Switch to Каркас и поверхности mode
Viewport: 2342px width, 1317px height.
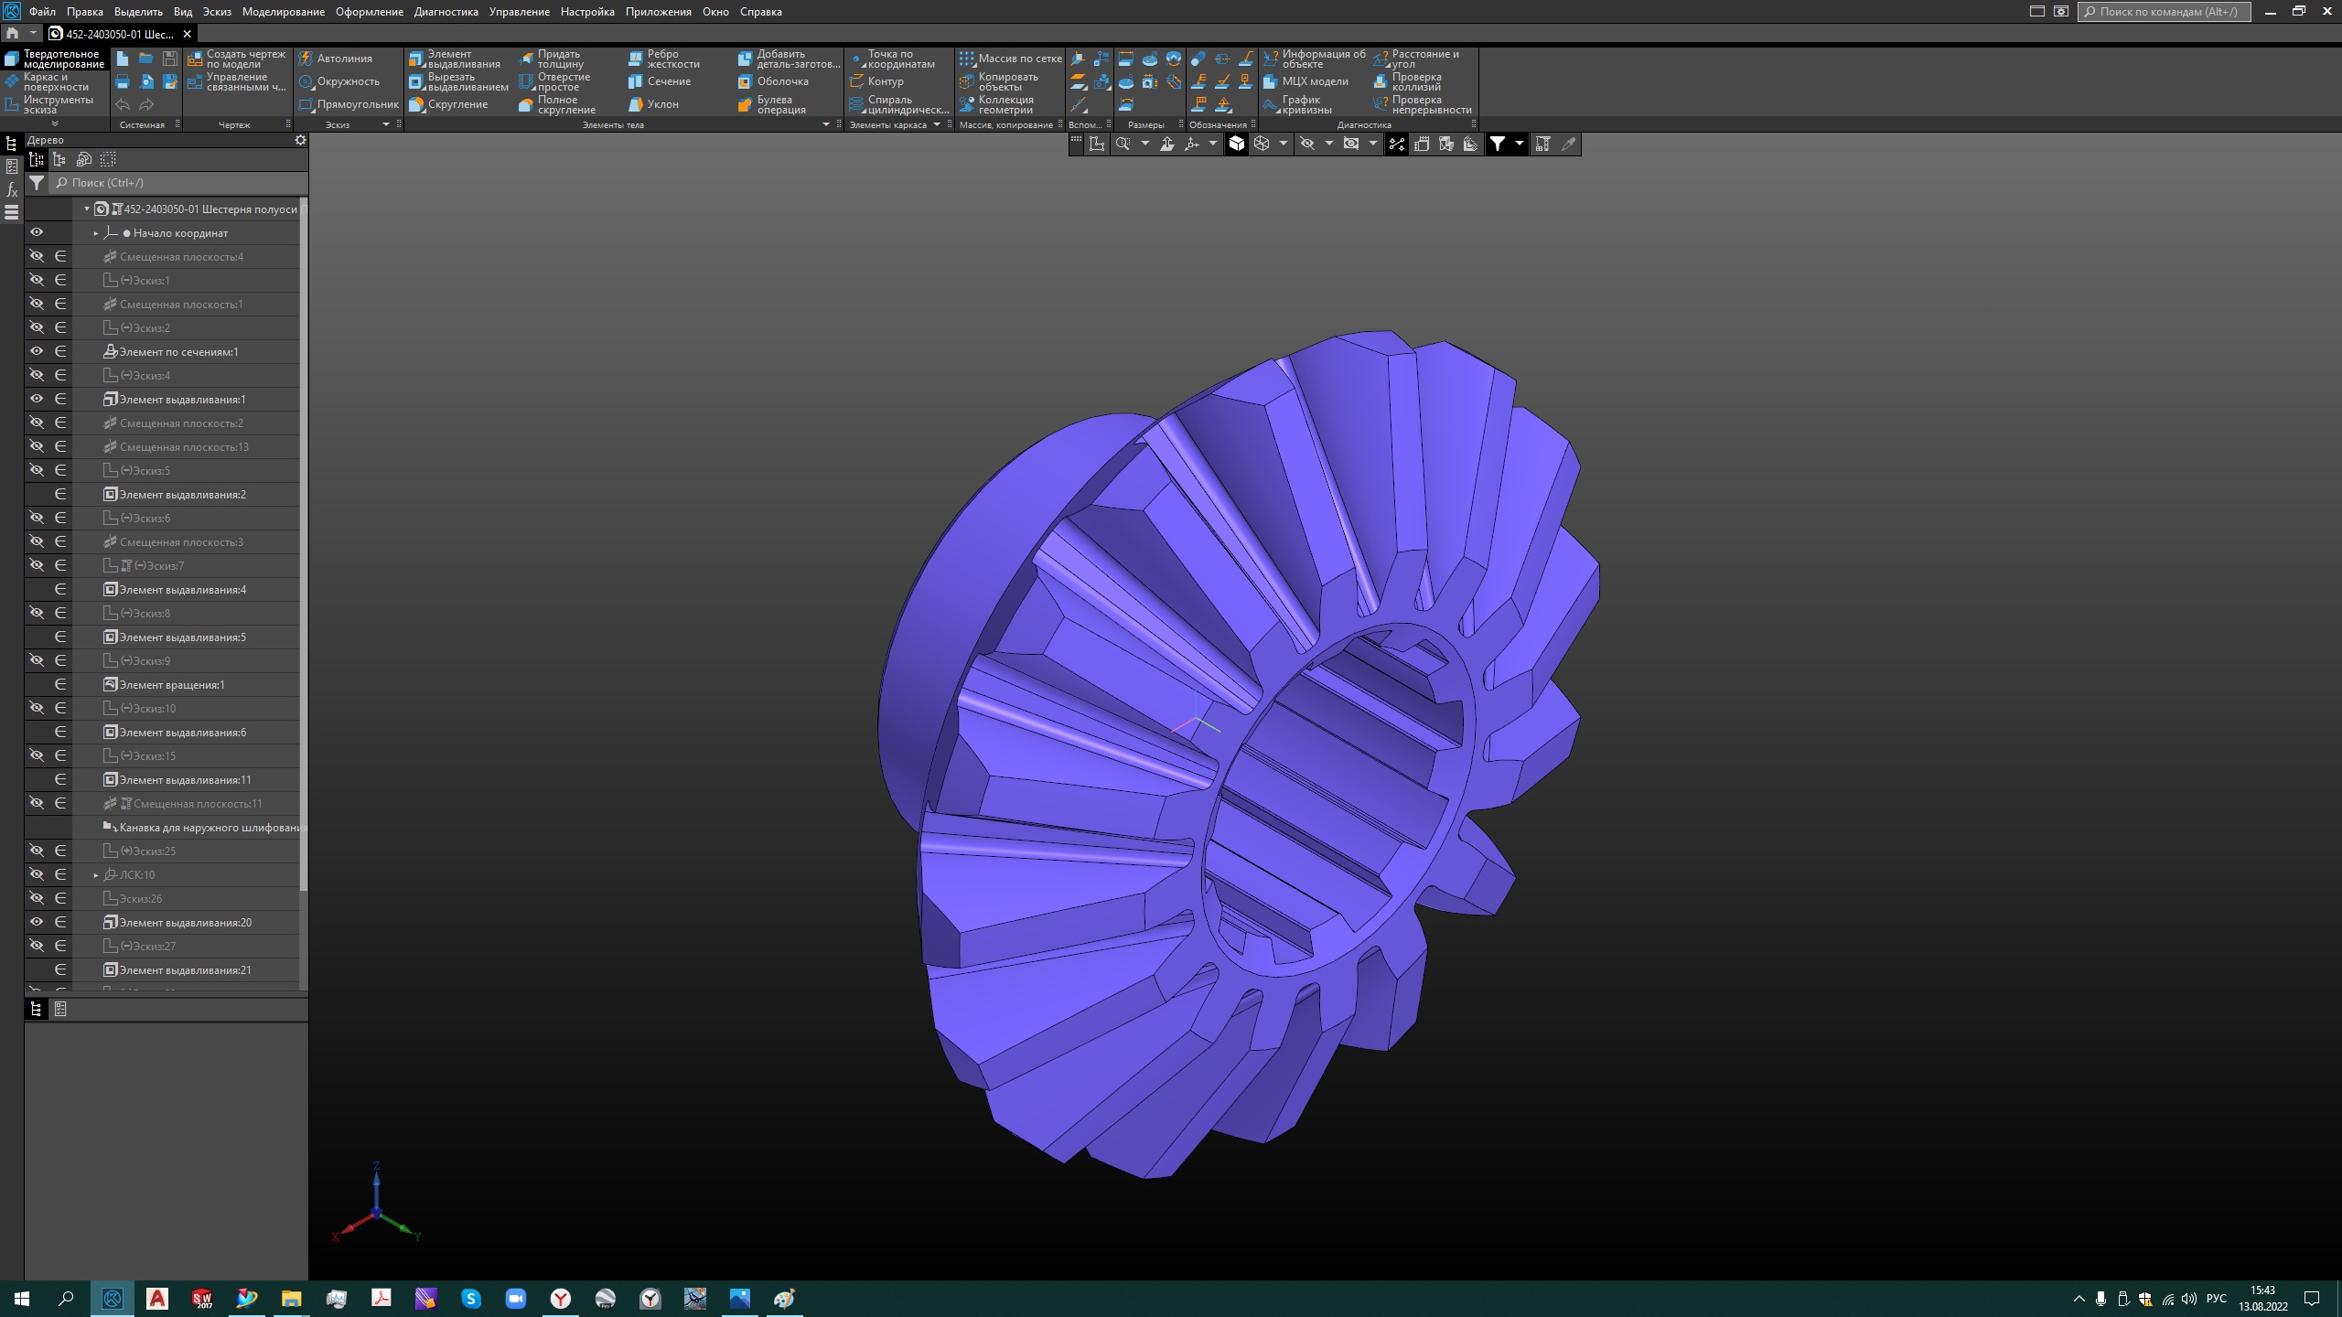pos(55,81)
